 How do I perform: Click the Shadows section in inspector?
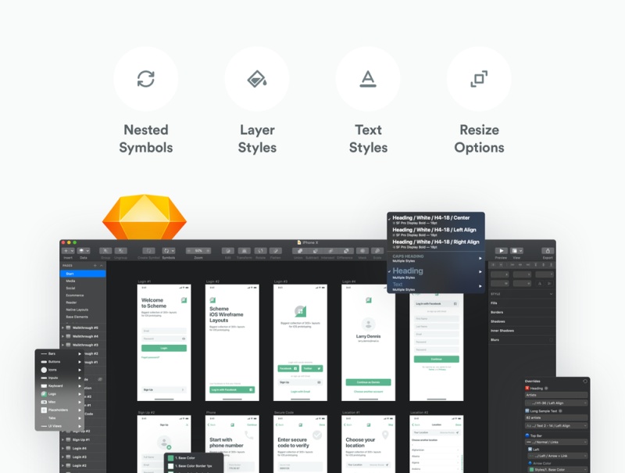coord(498,321)
